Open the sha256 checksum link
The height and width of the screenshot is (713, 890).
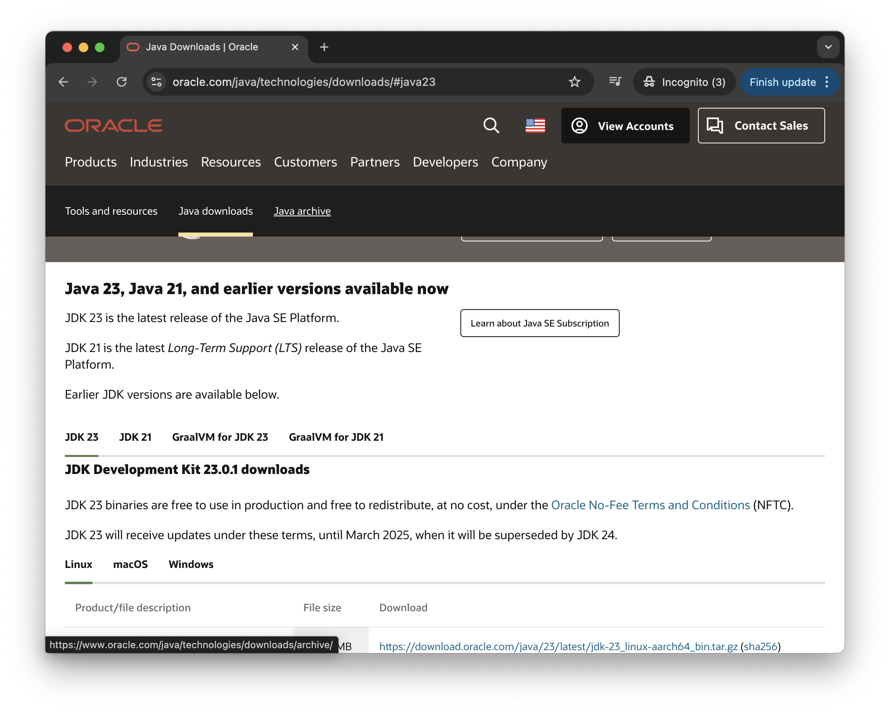click(x=760, y=646)
